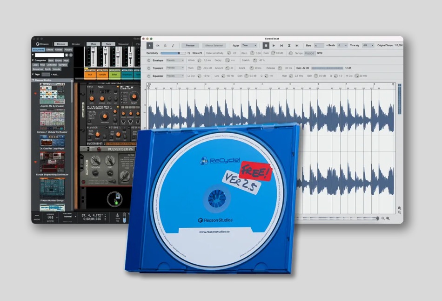Click the Tempo value field

(x=309, y=54)
